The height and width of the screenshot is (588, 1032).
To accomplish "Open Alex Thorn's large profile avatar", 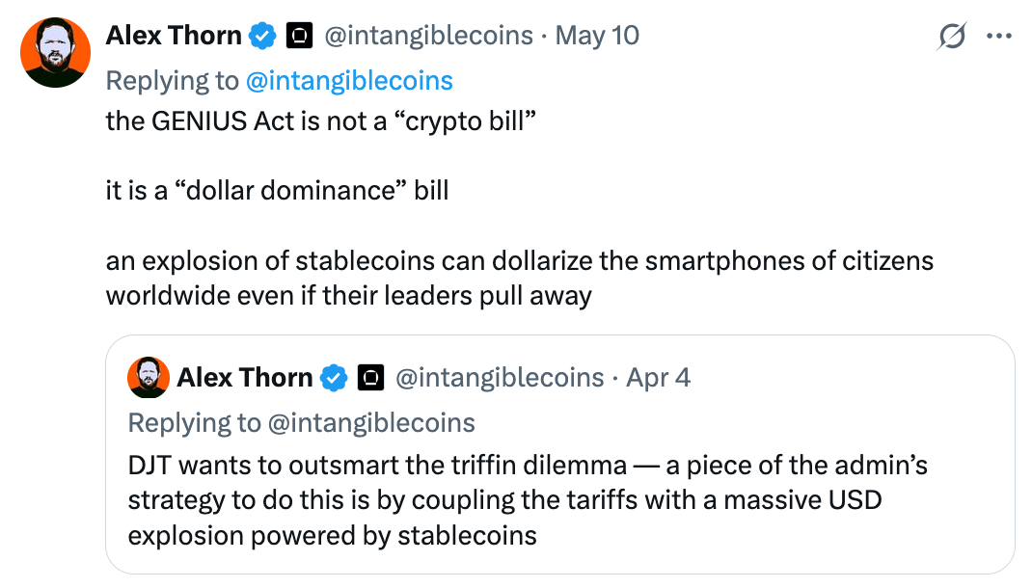I will (55, 53).
